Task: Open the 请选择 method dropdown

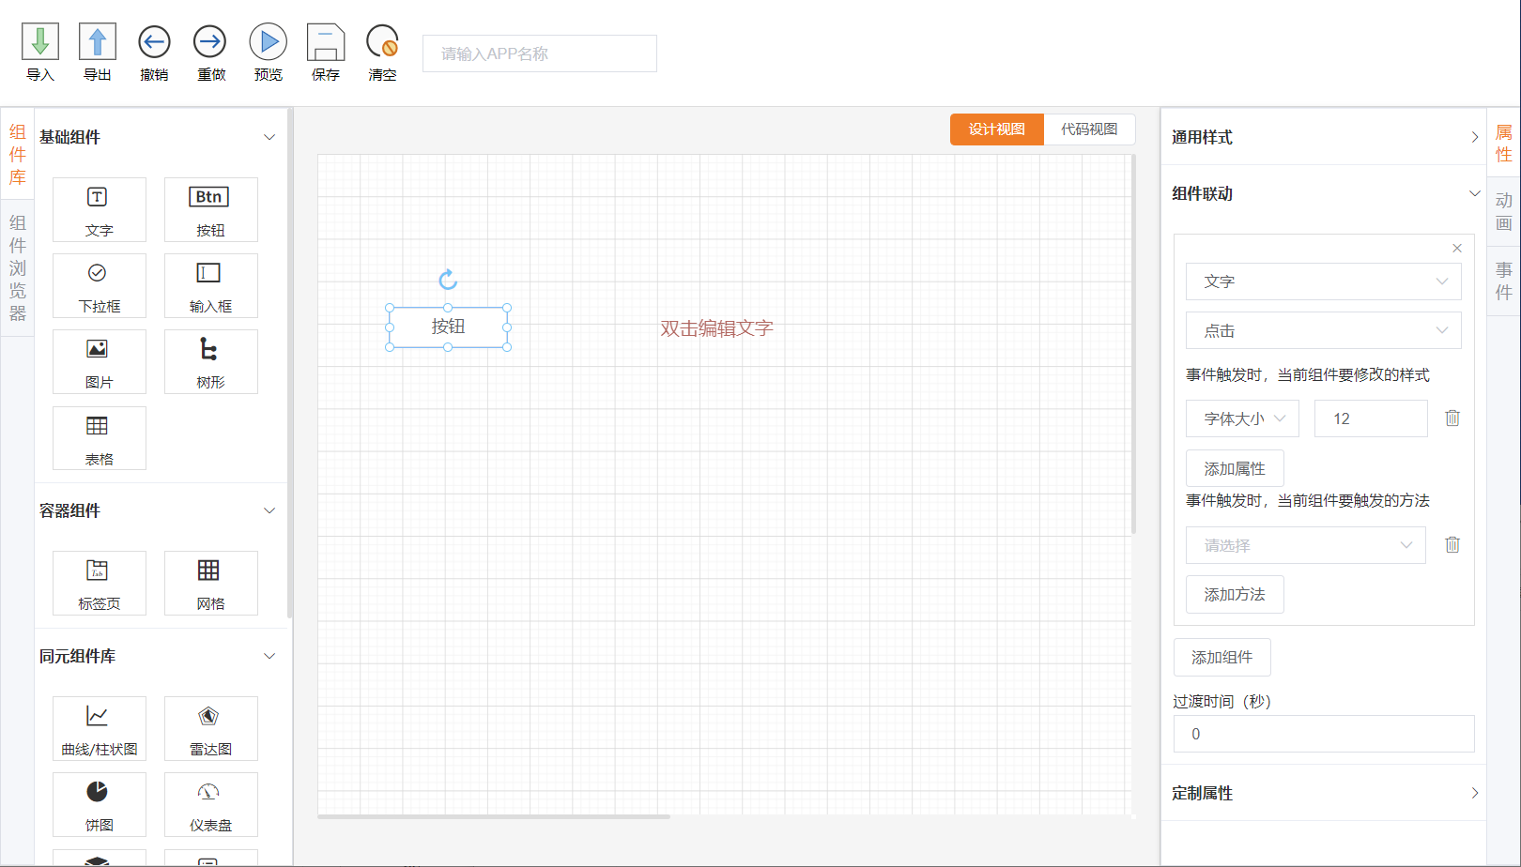Action: [1306, 545]
